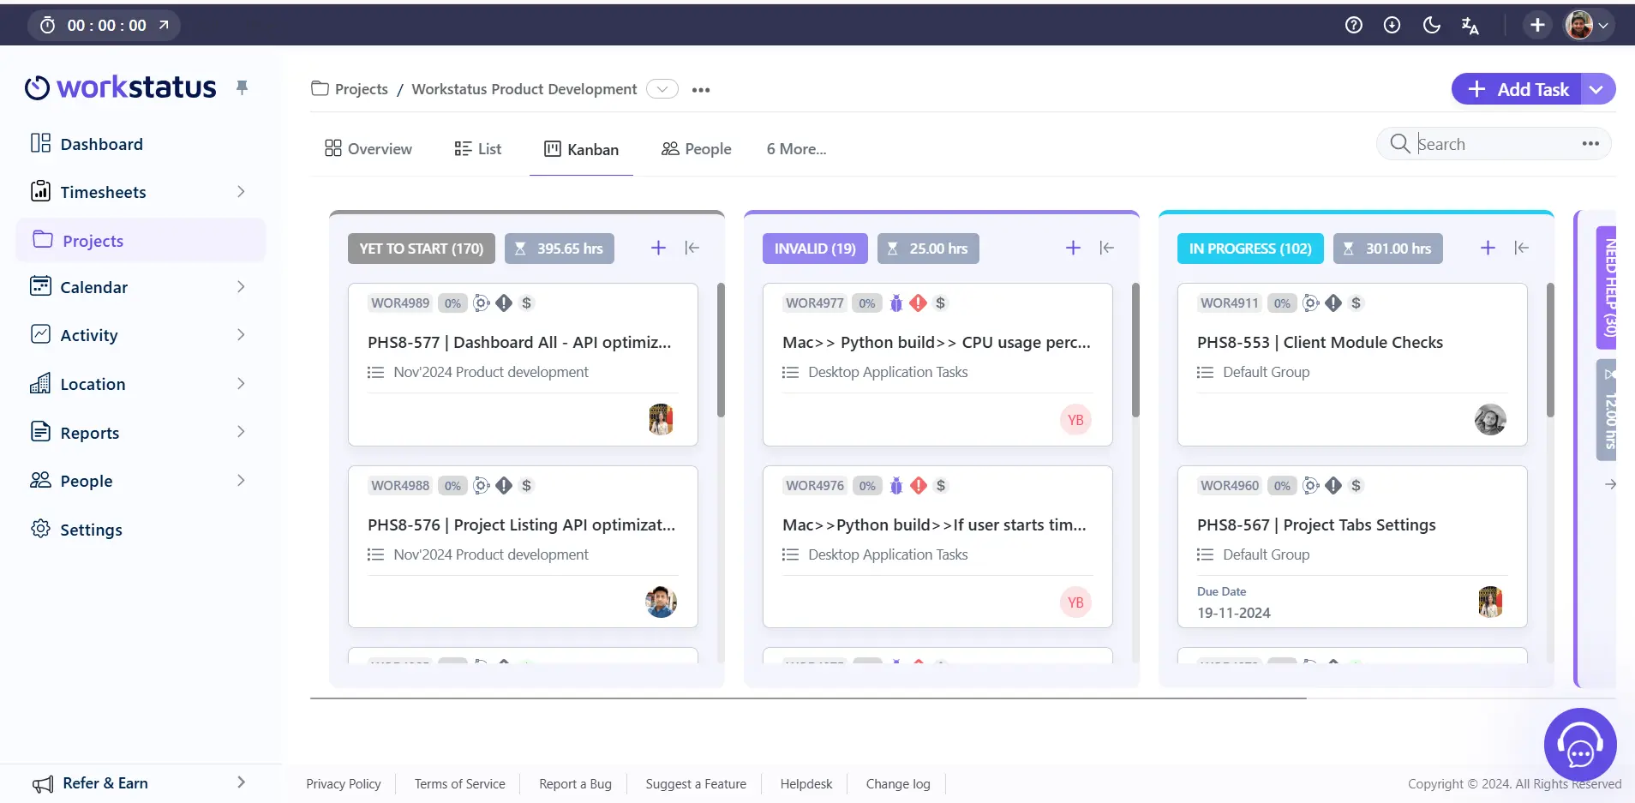Click the INVALID (19) label
This screenshot has height=803, width=1635.
tap(815, 249)
